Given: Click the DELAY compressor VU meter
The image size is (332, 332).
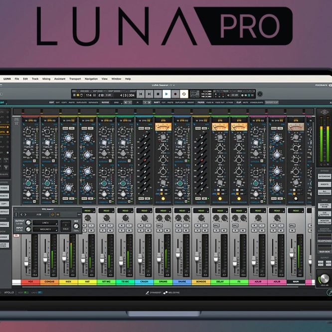Looking at the screenshot, I should point(220,127).
